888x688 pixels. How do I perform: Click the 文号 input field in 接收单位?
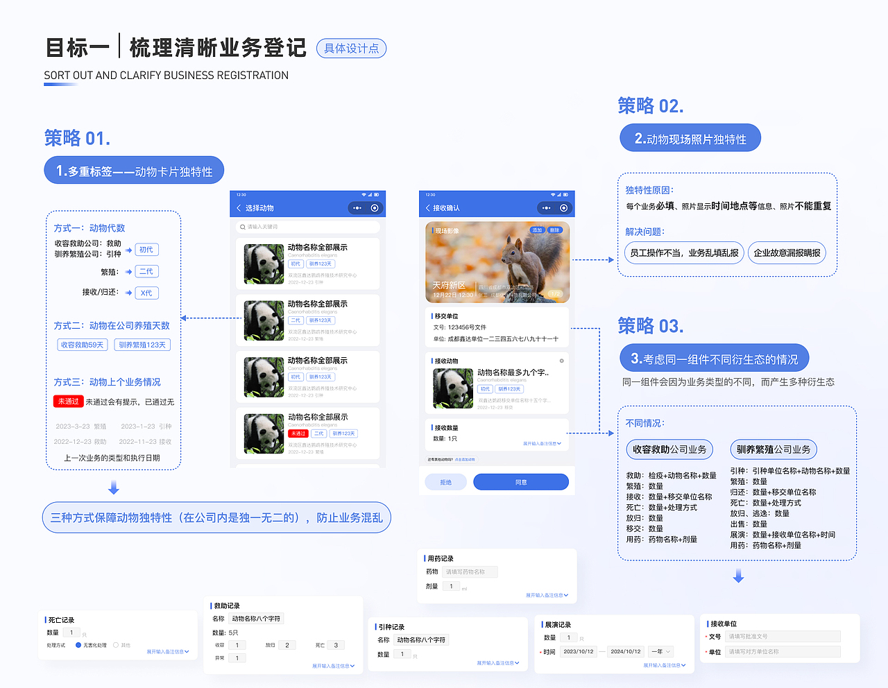point(784,636)
